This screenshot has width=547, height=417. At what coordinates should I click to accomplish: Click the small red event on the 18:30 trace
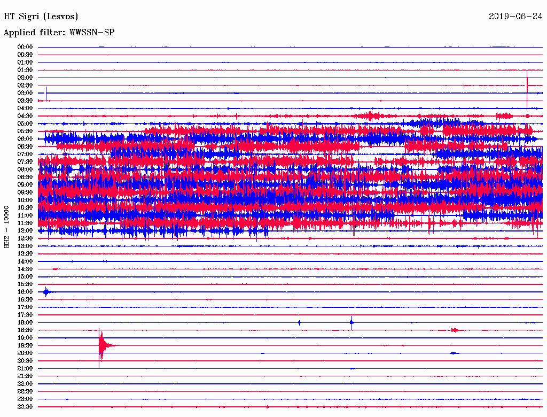pyautogui.click(x=455, y=330)
